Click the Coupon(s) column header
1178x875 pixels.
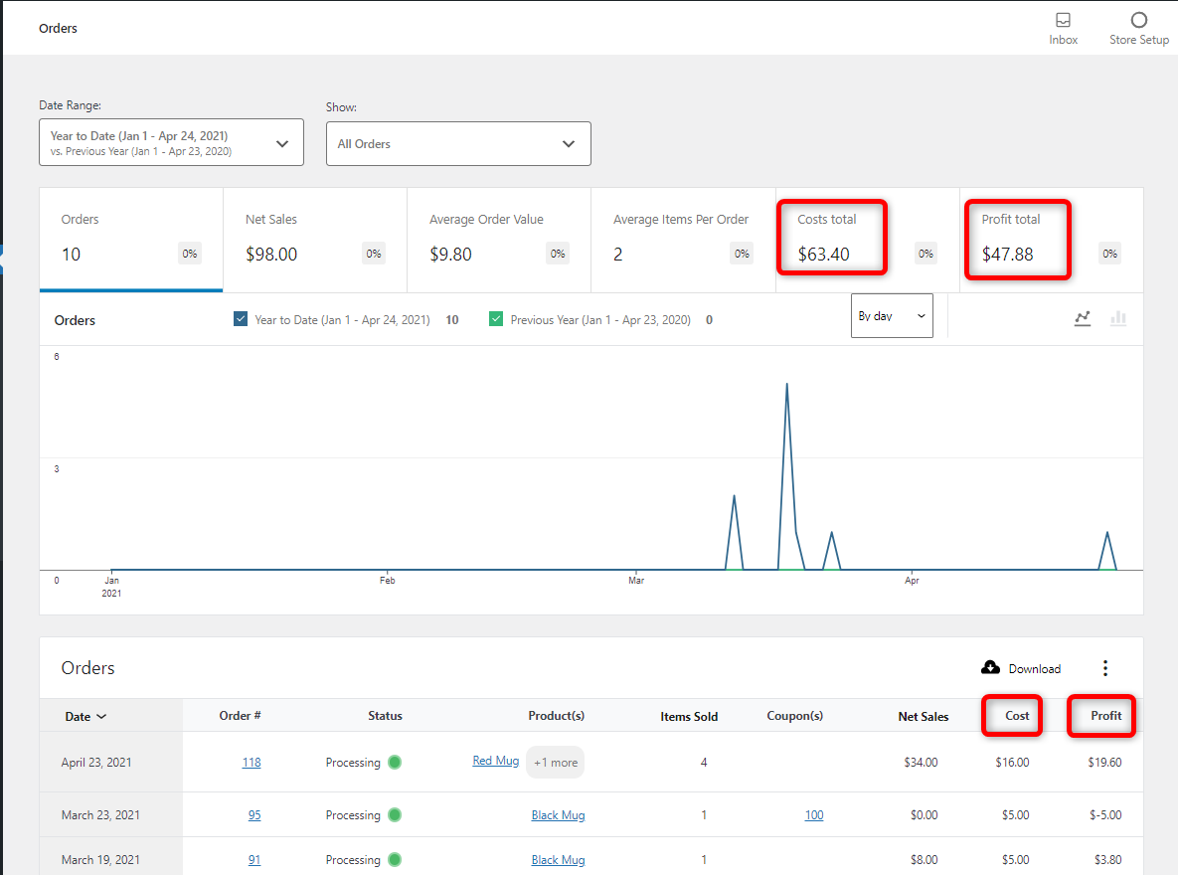795,716
